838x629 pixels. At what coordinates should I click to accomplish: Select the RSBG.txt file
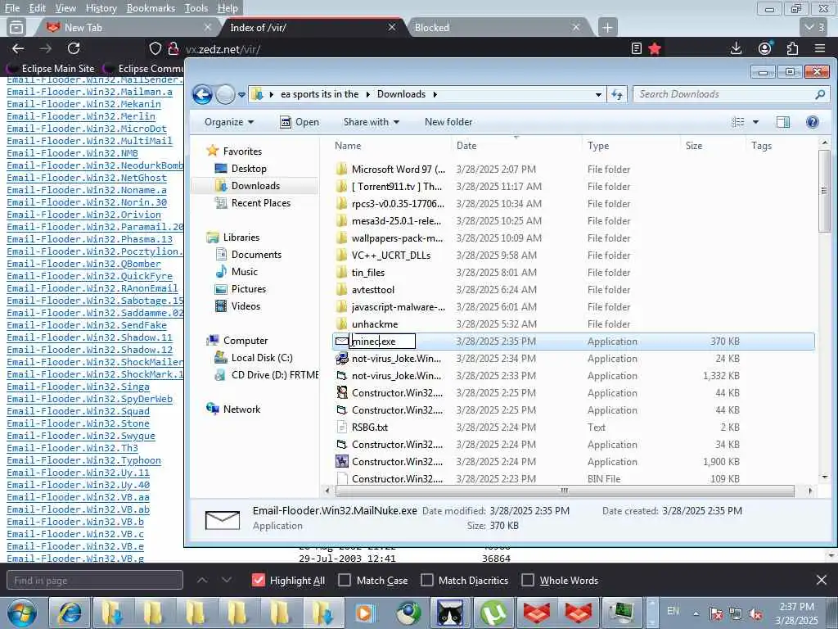coord(370,428)
